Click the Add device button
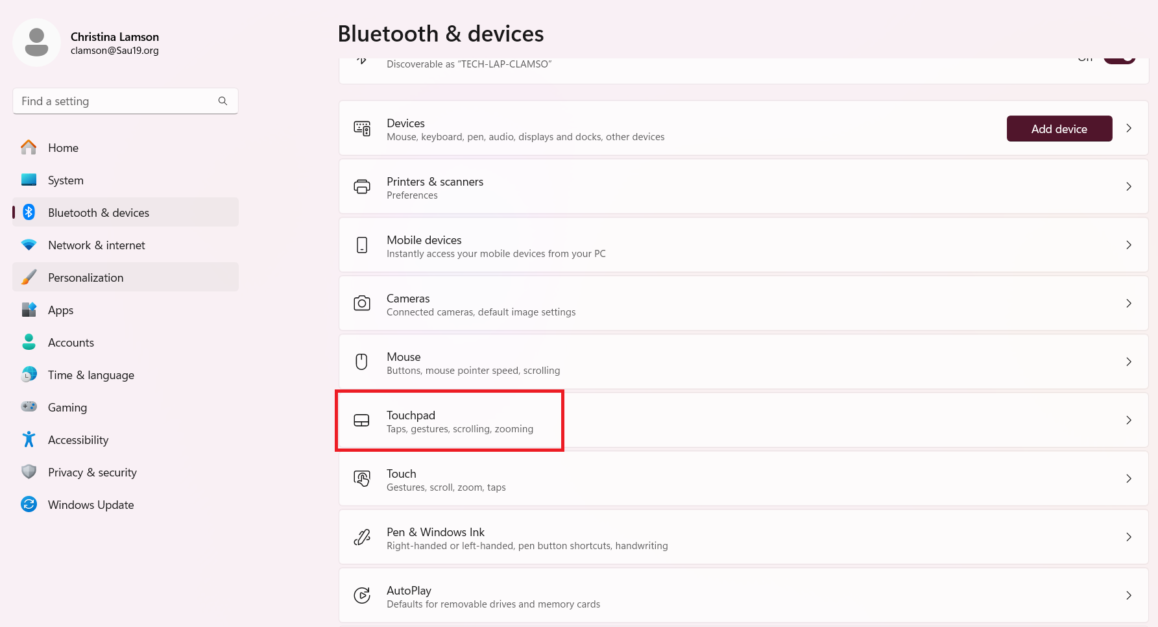The width and height of the screenshot is (1158, 627). tap(1059, 129)
